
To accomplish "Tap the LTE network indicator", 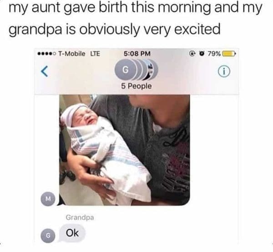I will coord(95,54).
